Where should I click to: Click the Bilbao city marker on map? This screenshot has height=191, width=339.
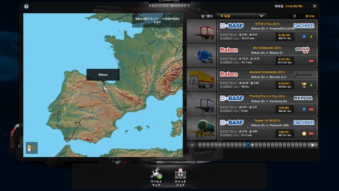(x=103, y=84)
